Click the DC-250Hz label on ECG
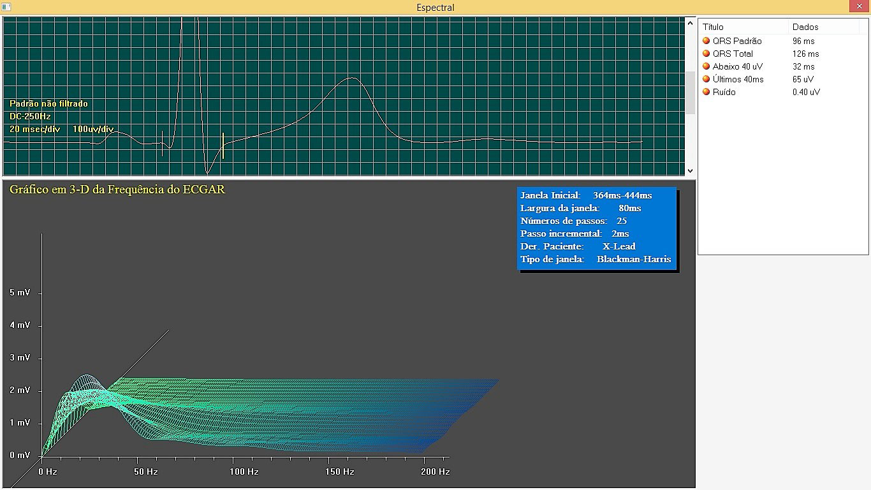This screenshot has height=490, width=871. click(x=30, y=116)
